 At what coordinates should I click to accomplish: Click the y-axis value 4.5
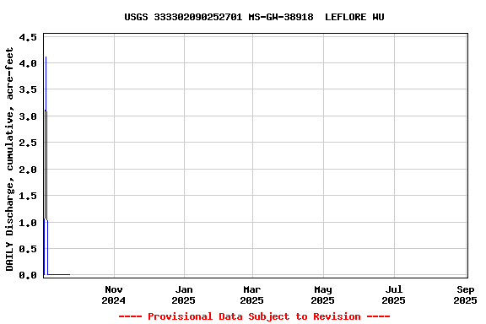pos(28,37)
